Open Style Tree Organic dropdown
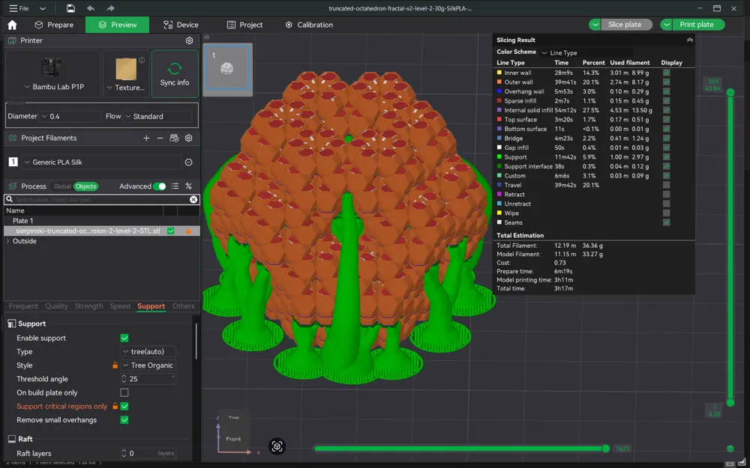 click(x=148, y=365)
